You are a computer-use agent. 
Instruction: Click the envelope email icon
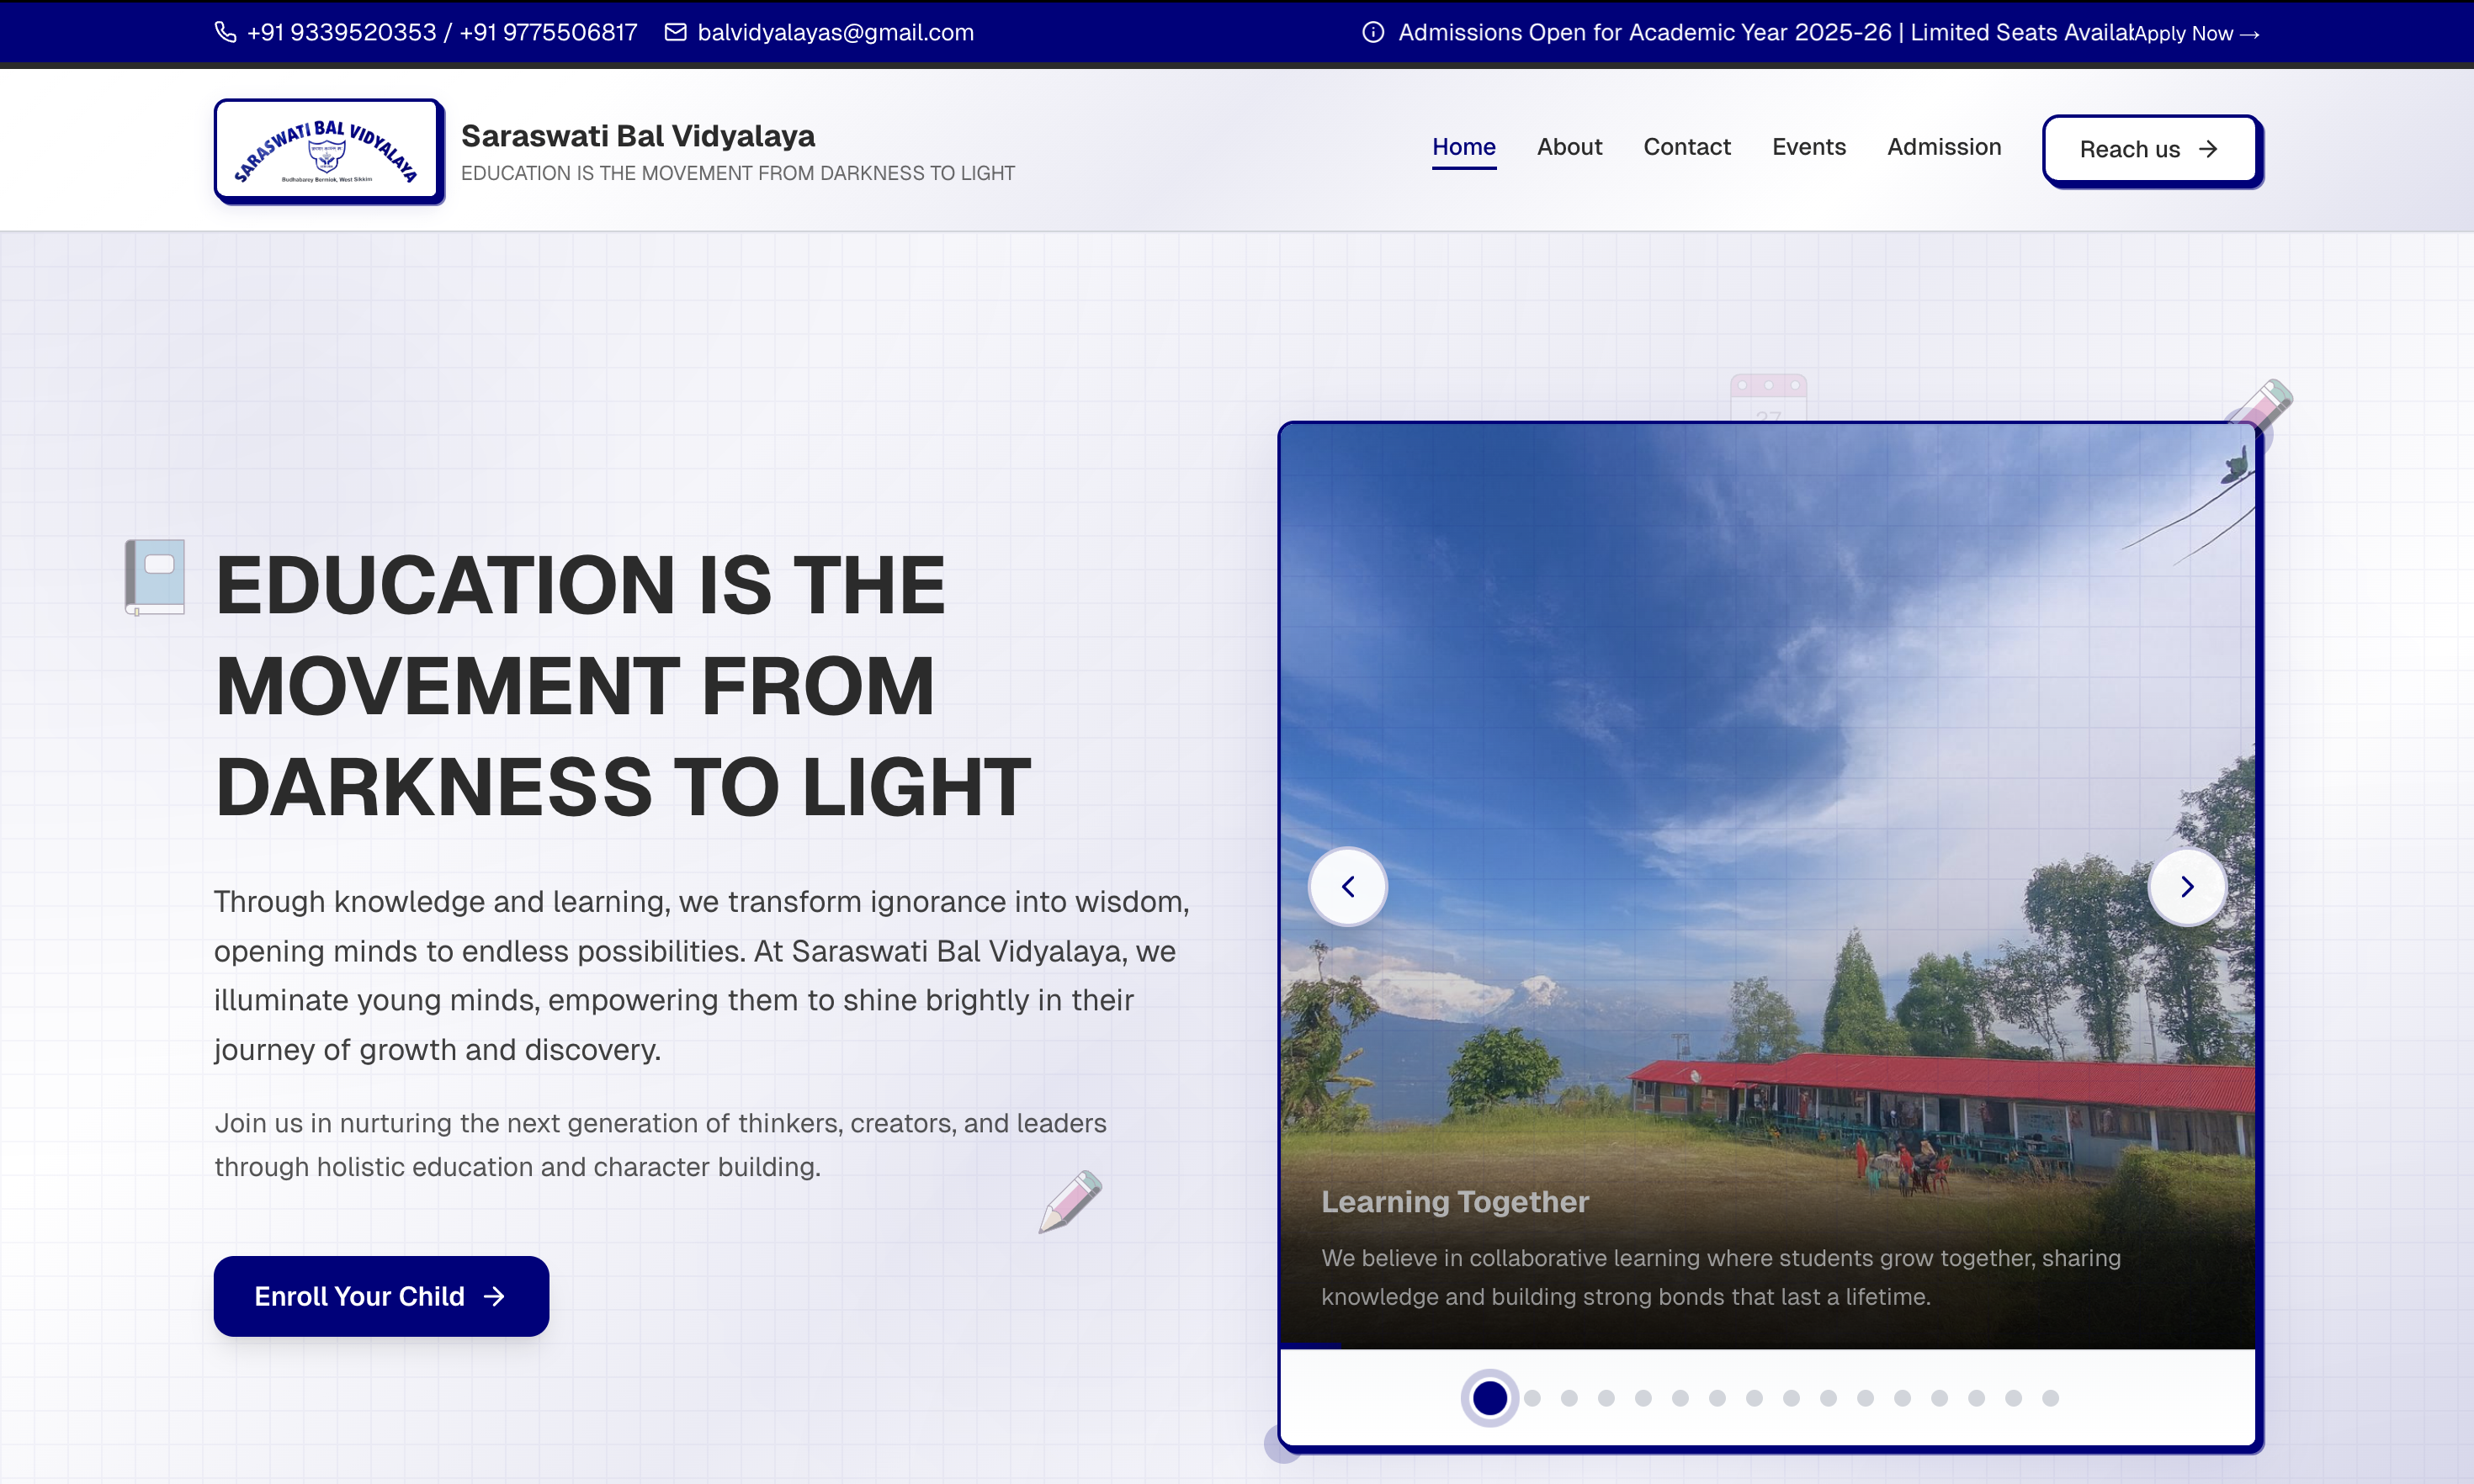(x=676, y=32)
